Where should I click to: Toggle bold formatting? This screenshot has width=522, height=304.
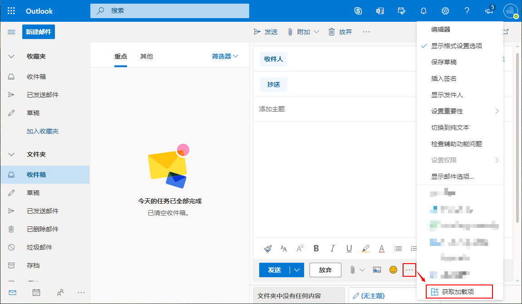316,249
